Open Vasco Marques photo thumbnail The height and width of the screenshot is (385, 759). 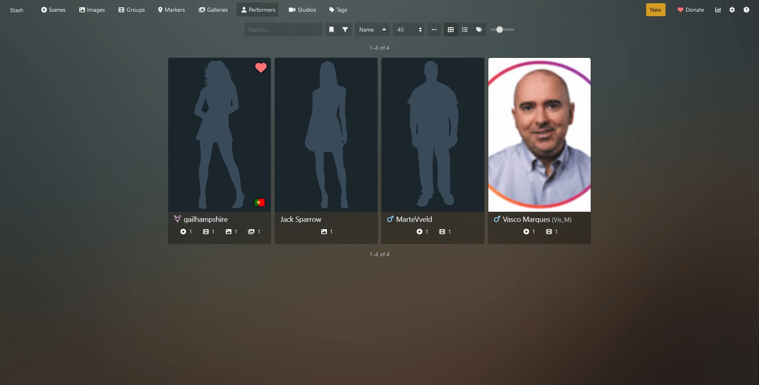539,135
